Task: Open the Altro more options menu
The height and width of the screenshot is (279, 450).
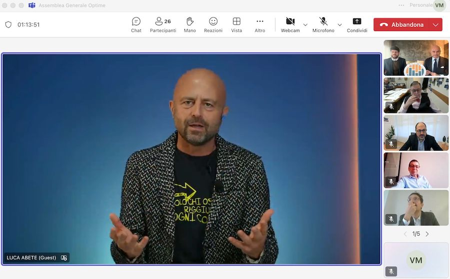Action: coord(259,24)
